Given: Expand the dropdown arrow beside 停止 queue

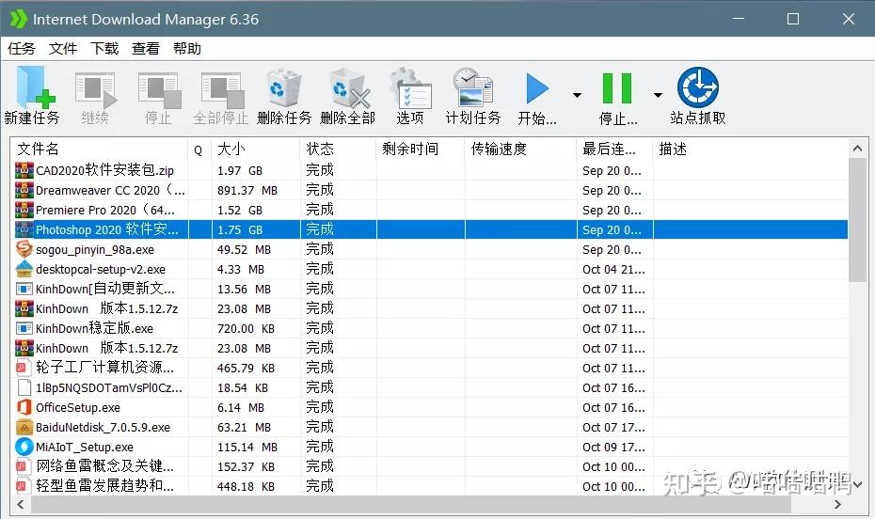Looking at the screenshot, I should (x=658, y=95).
